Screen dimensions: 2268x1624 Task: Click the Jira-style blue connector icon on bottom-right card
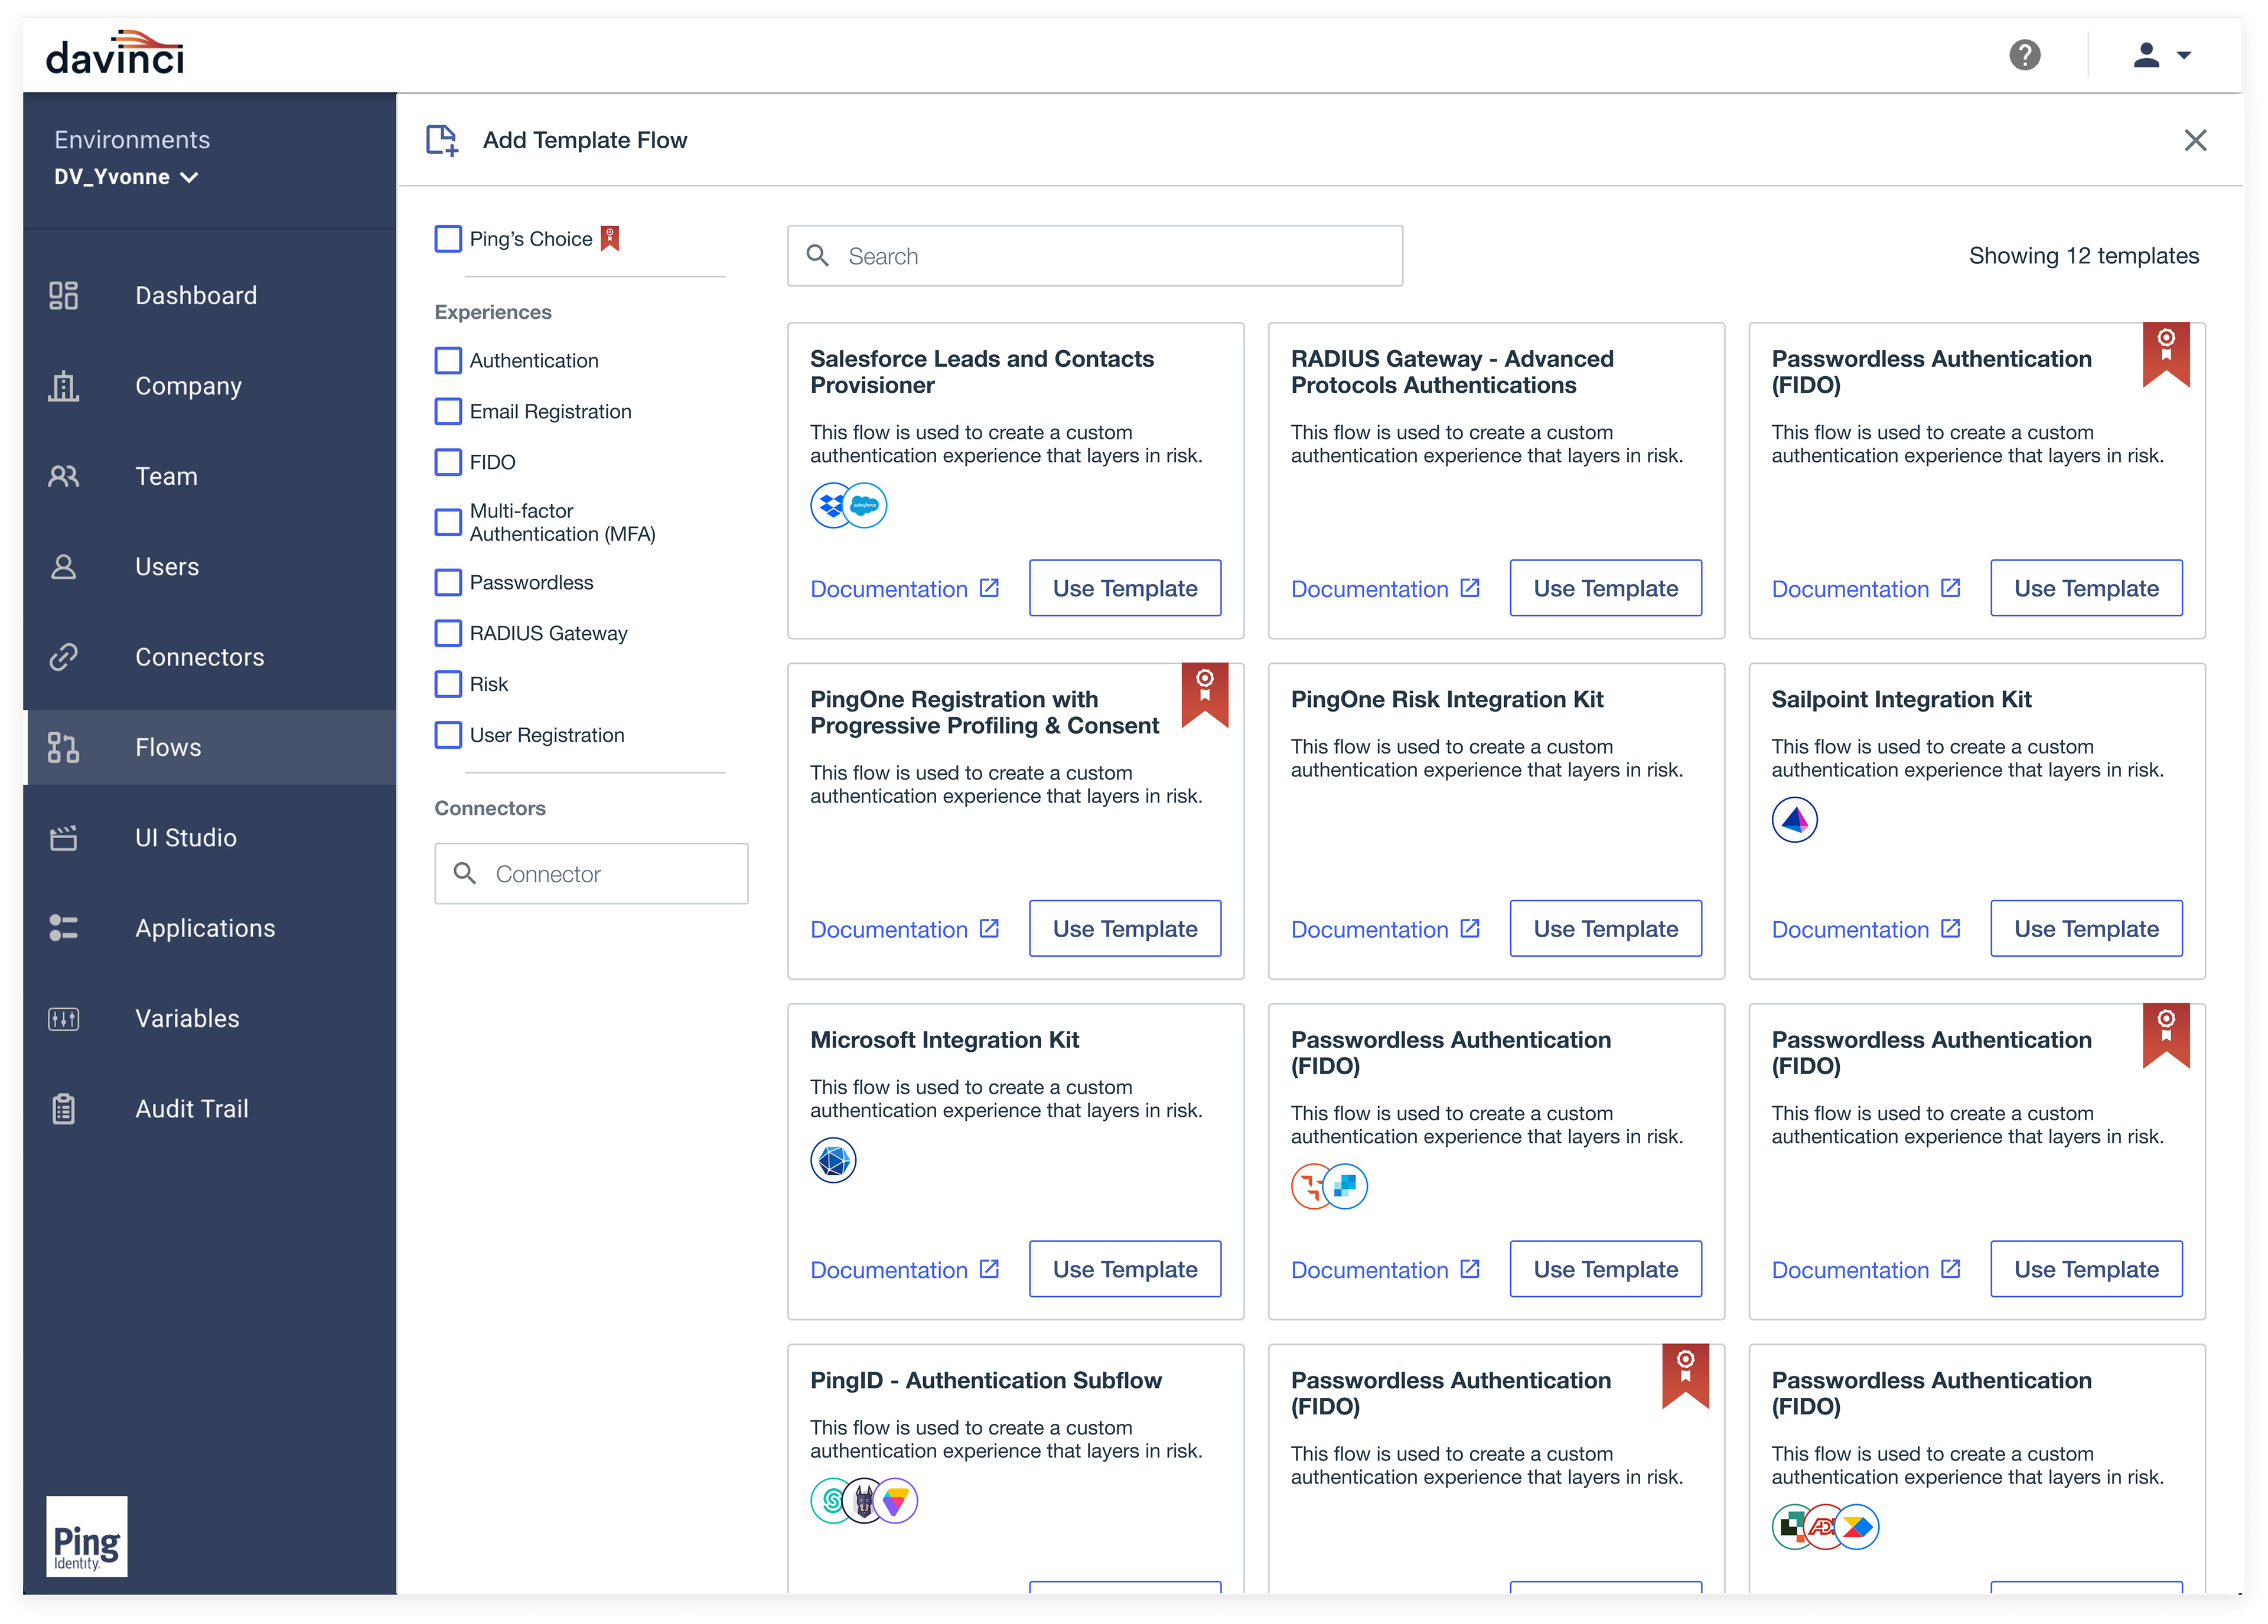click(x=1858, y=1528)
